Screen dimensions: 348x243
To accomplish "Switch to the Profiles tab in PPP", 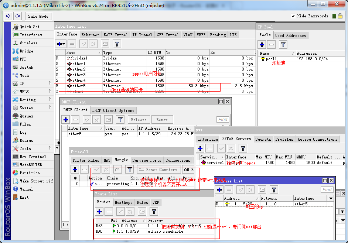I will click(x=284, y=139).
